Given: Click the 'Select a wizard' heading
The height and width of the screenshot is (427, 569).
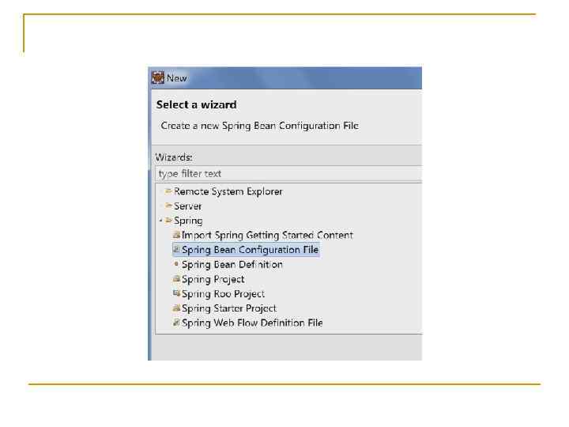Looking at the screenshot, I should point(196,104).
